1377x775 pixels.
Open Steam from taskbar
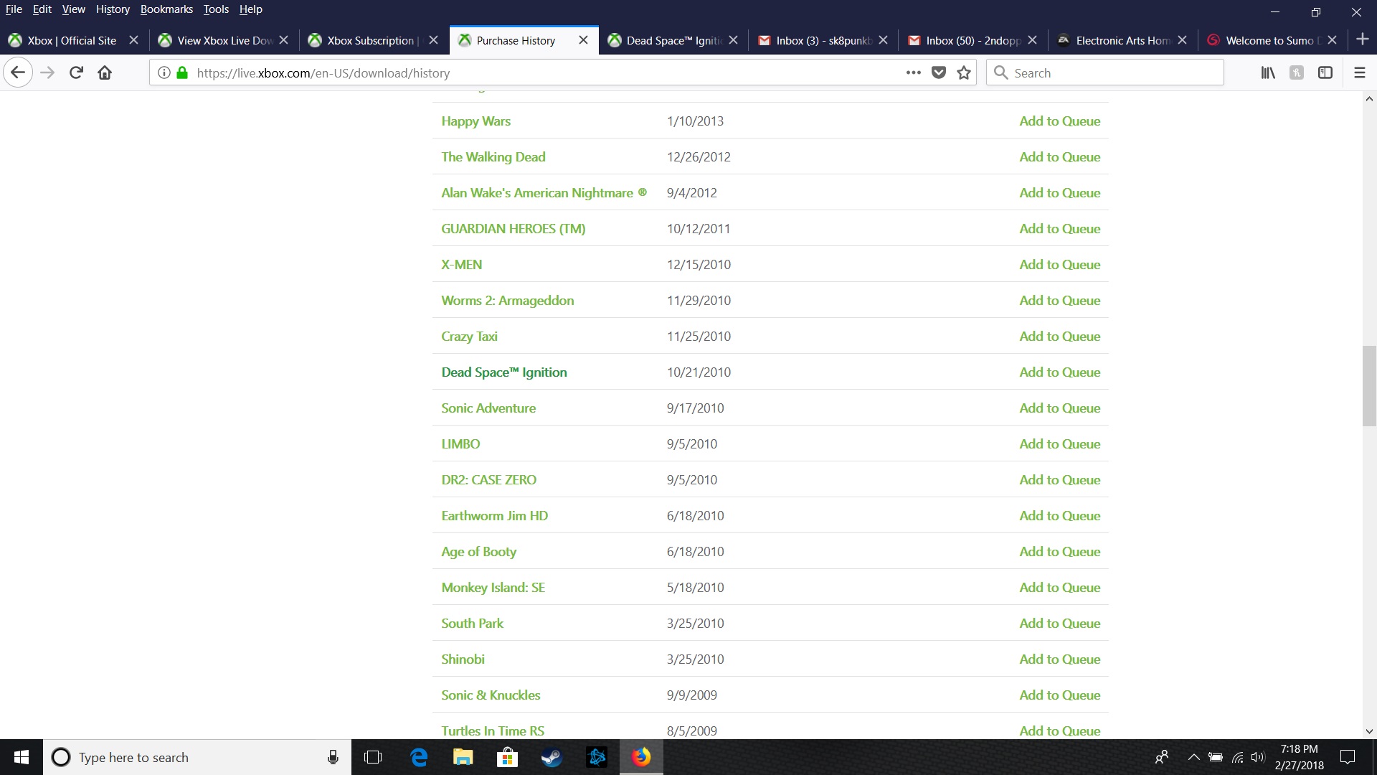click(x=552, y=757)
